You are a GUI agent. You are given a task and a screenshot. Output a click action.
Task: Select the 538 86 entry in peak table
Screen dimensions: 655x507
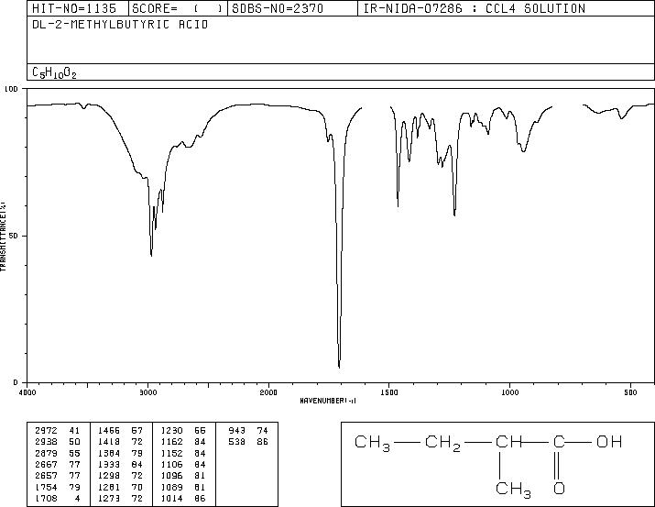(248, 441)
